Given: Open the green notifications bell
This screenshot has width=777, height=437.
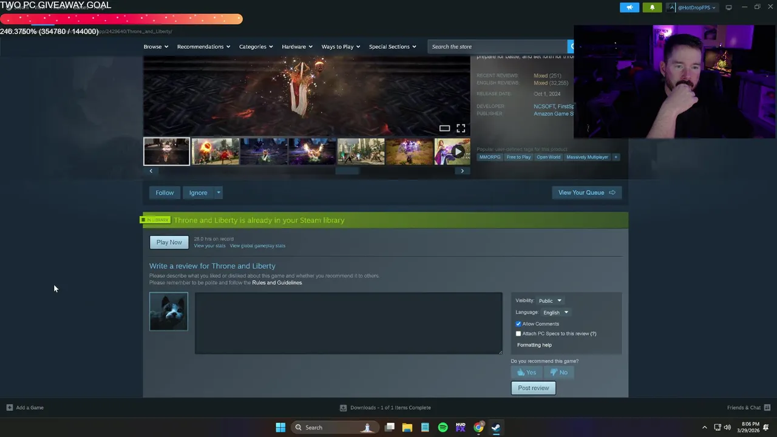Looking at the screenshot, I should [652, 7].
